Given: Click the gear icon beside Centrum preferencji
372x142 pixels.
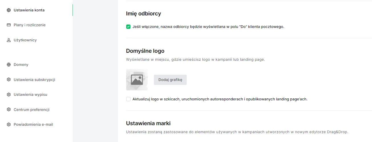Looking at the screenshot, I should [x=9, y=109].
